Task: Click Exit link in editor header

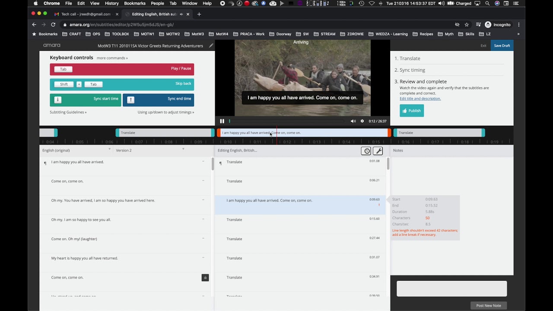Action: click(x=483, y=45)
